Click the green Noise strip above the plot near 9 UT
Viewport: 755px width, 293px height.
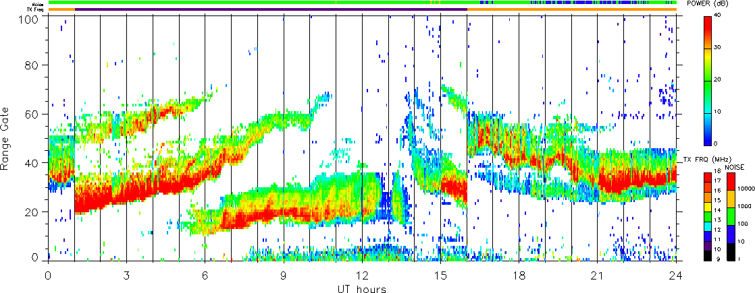pyautogui.click(x=284, y=3)
